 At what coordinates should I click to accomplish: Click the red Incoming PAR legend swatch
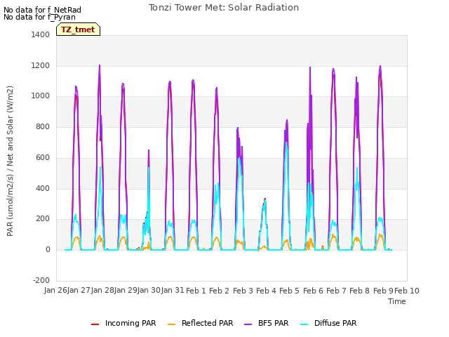click(95, 324)
